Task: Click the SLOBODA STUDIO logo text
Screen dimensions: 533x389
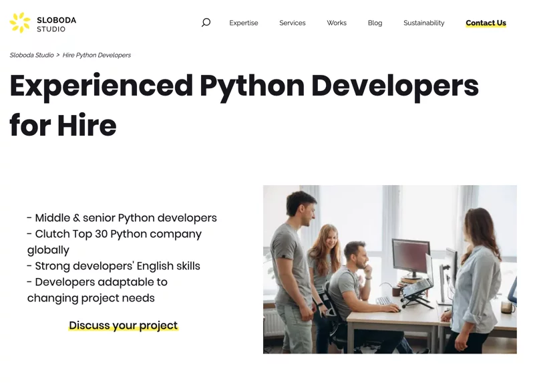Action: click(56, 25)
